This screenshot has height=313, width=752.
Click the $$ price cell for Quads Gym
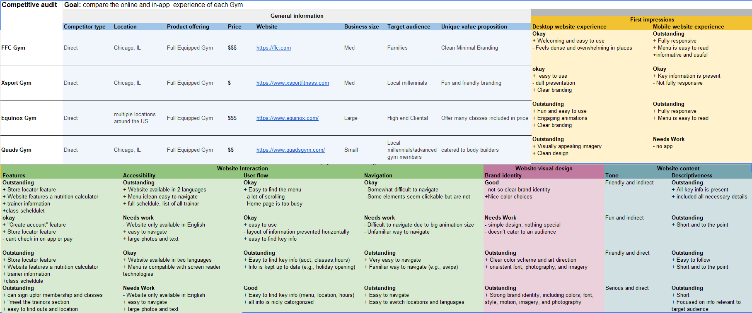tap(231, 150)
